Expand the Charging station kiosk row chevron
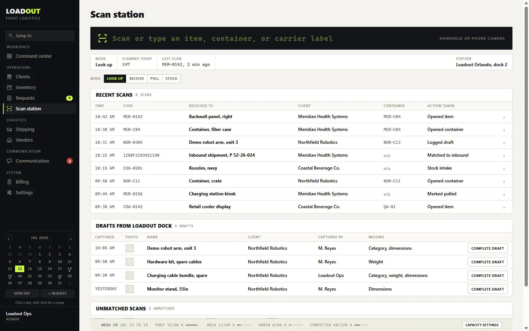 coord(504,195)
